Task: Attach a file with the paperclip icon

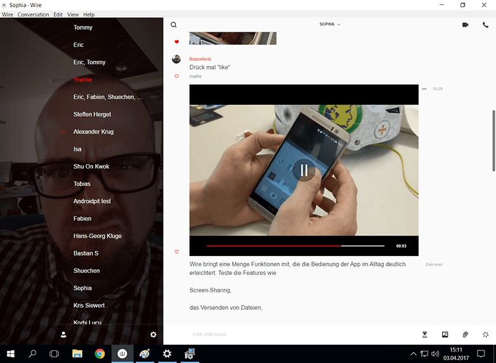Action: click(465, 334)
